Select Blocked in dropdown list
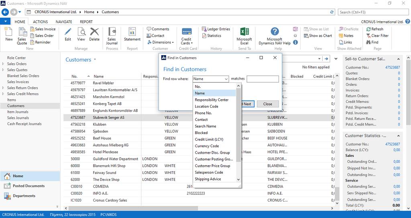This screenshot has width=411, height=218. pyautogui.click(x=214, y=133)
